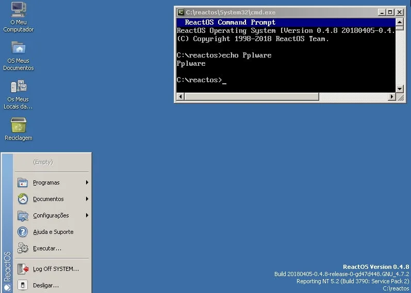Click the Log Off SYSTEM door icon
Image resolution: width=411 pixels, height=293 pixels.
click(x=23, y=269)
